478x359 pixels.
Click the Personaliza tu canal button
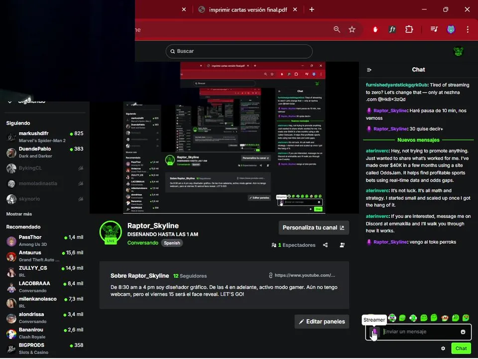[x=314, y=228]
